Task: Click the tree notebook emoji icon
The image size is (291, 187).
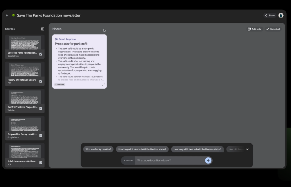Action: point(13,16)
